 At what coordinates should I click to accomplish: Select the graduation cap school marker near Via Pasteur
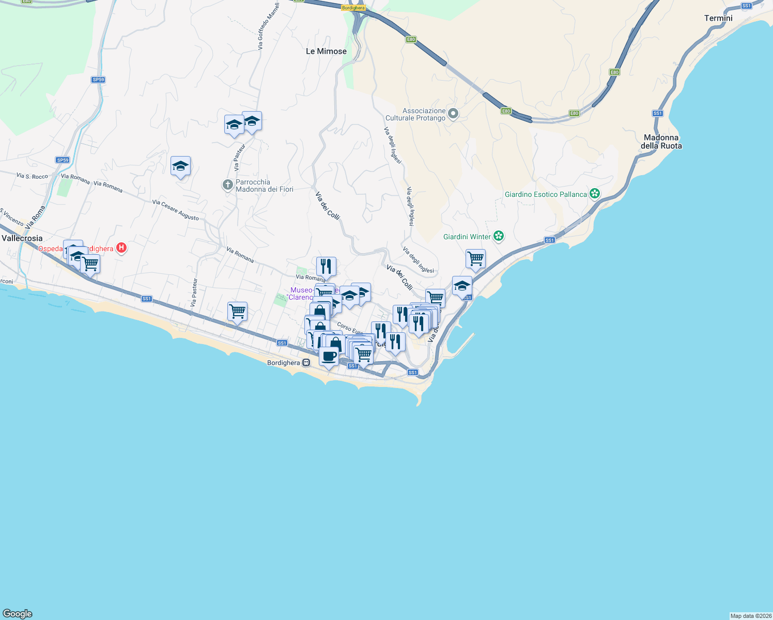click(234, 124)
